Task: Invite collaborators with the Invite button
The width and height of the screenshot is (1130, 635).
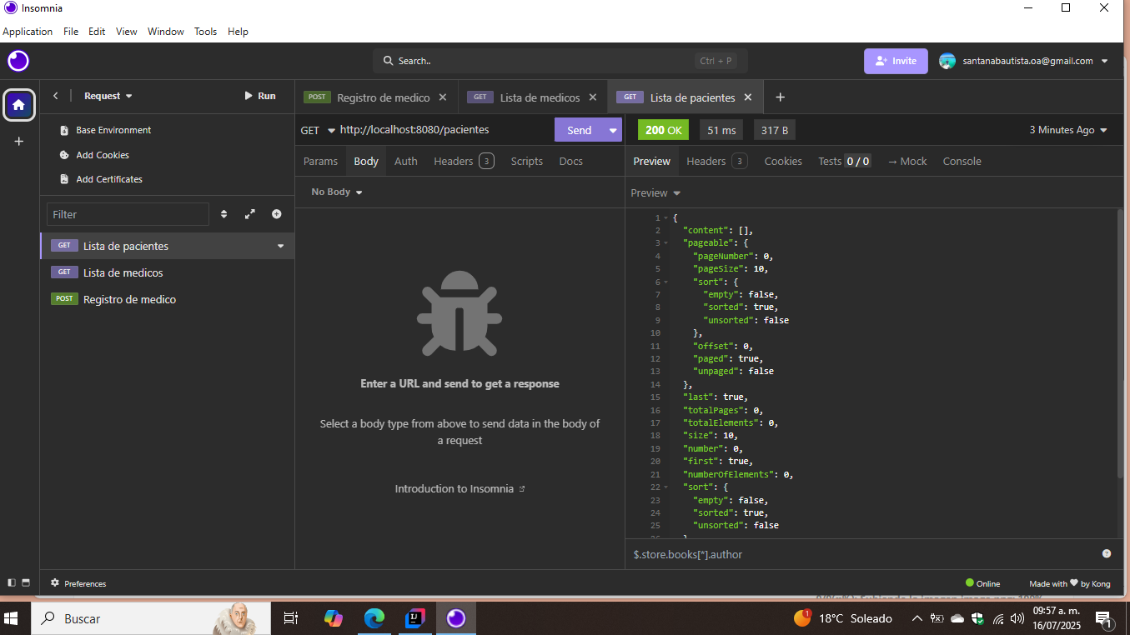Action: [896, 61]
